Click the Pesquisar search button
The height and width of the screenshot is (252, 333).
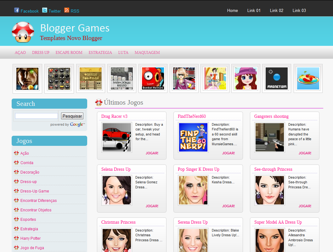72,116
